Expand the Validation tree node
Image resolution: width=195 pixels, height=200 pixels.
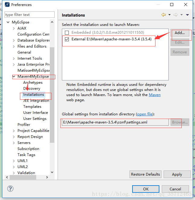14,173
